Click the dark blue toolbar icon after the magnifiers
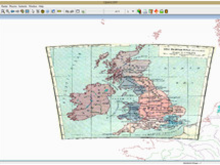The height and width of the screenshot is (165, 220). click(x=13, y=11)
